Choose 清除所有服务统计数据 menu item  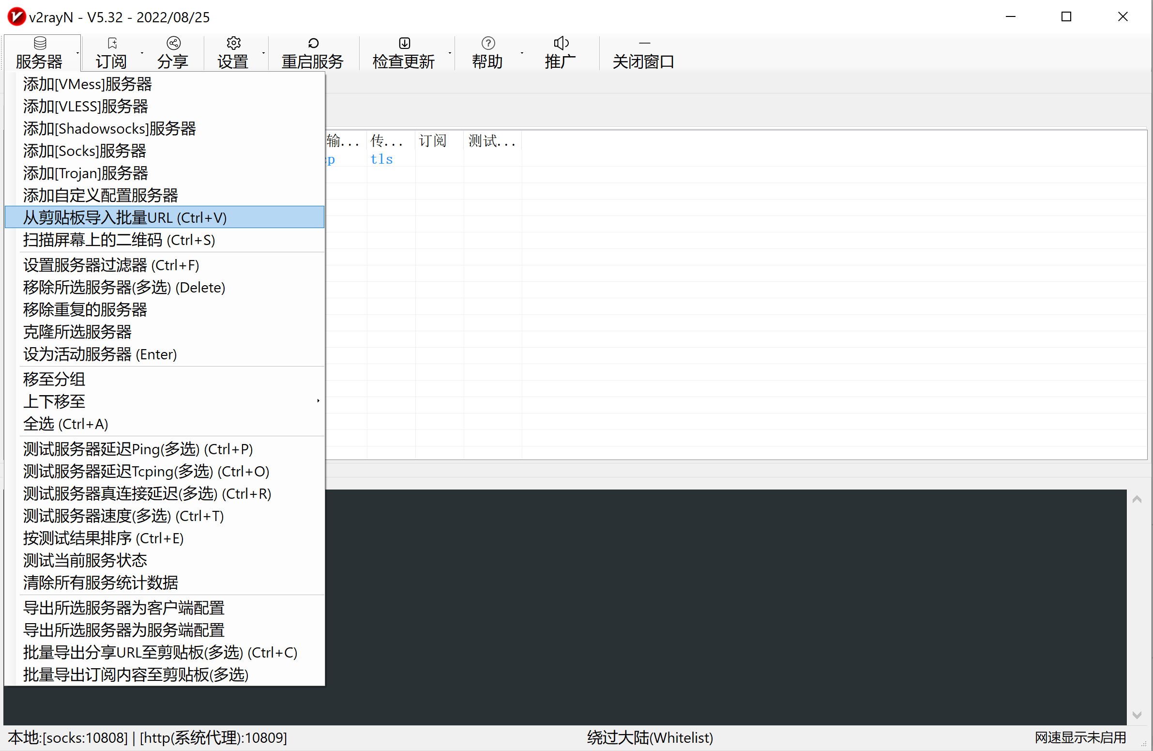click(x=165, y=583)
